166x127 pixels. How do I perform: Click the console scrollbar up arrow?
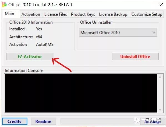[x=160, y=77]
